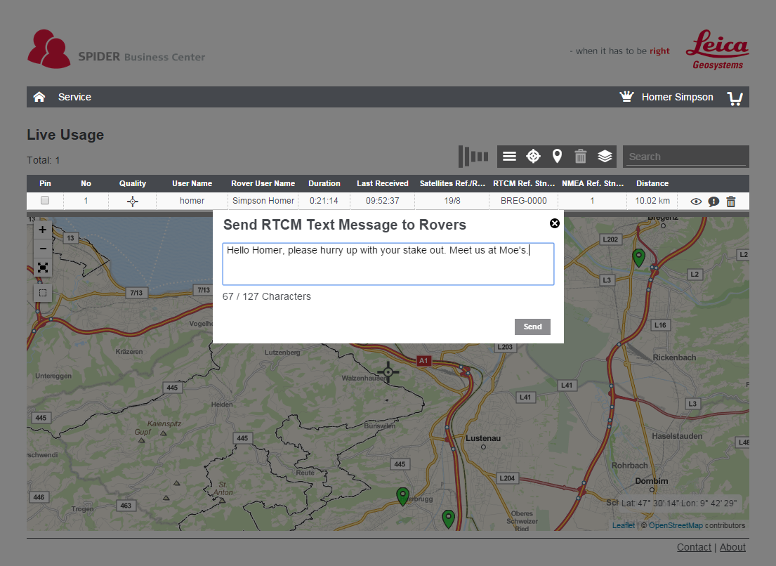Click the map pin toolbar icon

tap(557, 157)
